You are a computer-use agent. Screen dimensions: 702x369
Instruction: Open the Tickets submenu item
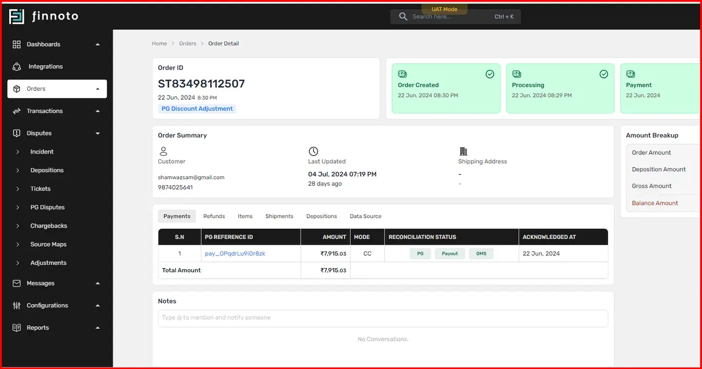tap(40, 189)
